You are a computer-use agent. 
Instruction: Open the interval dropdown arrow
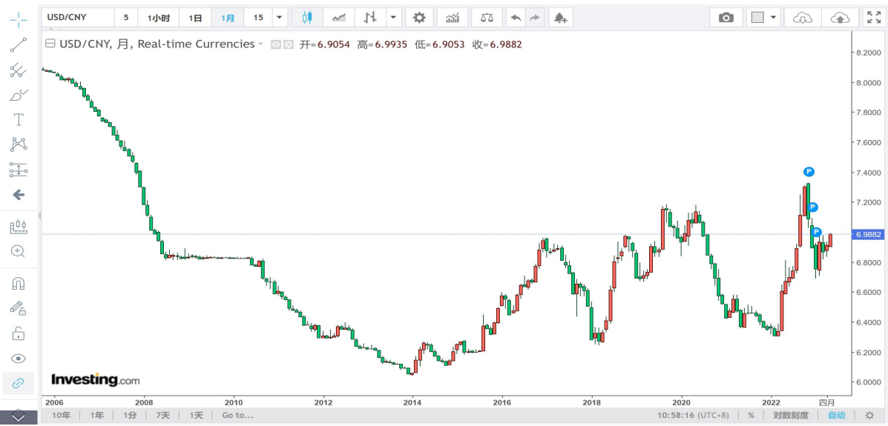click(279, 18)
